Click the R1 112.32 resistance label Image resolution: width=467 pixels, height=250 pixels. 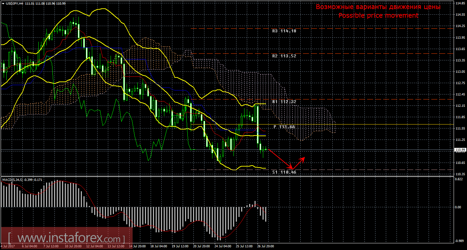(284, 101)
